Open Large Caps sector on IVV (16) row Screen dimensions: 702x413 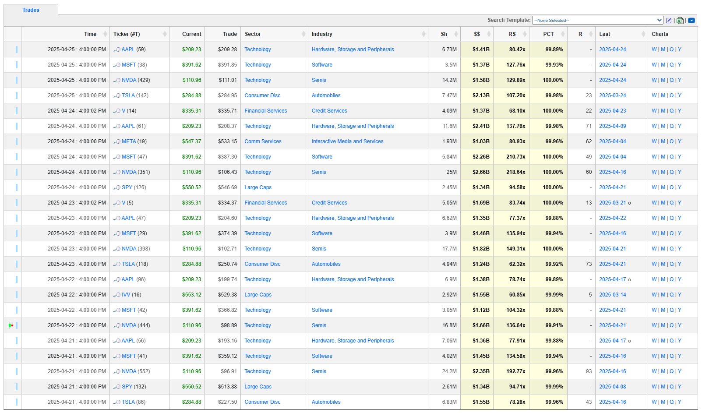[x=258, y=295]
